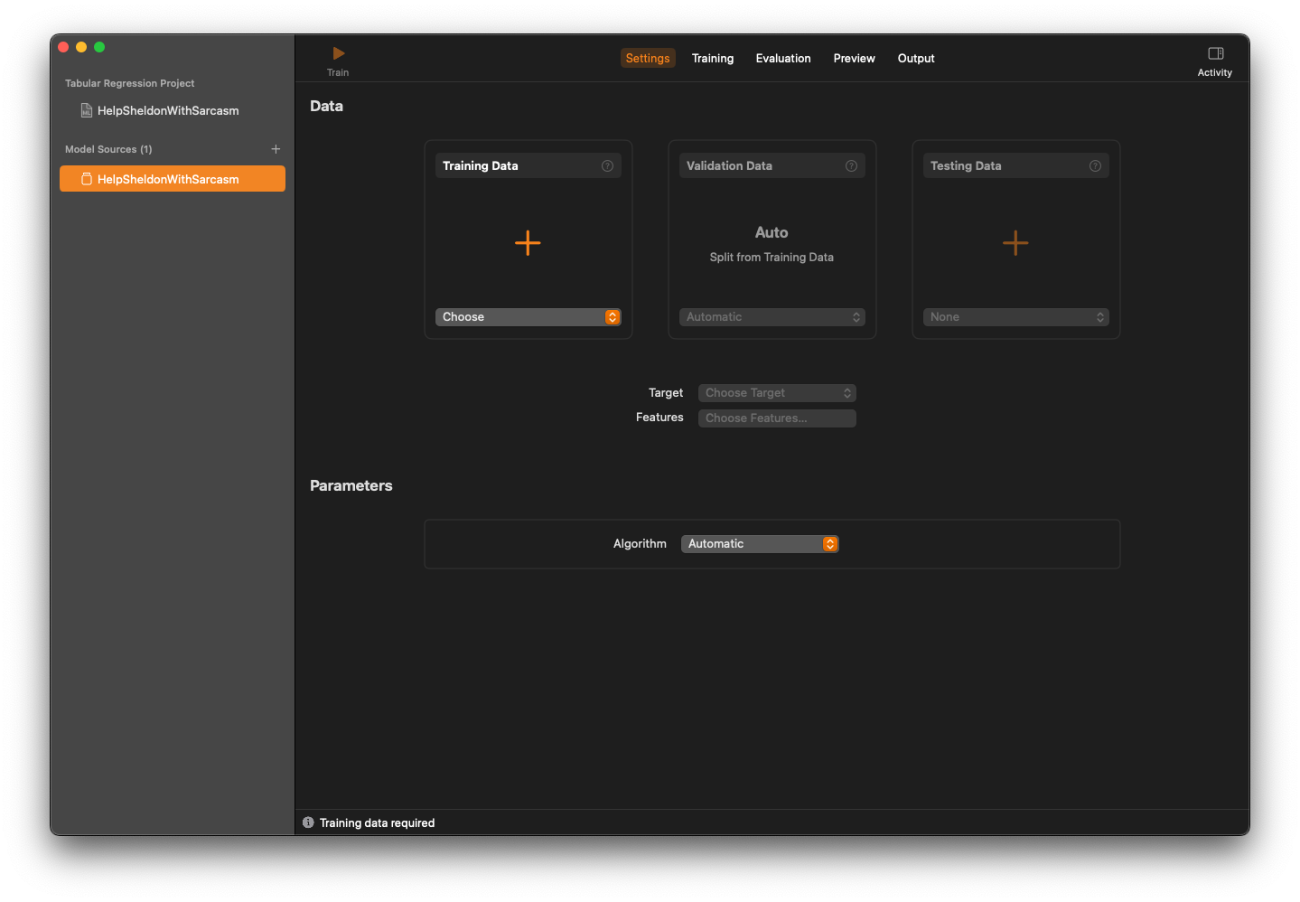Add a new model source with plus
Image resolution: width=1300 pixels, height=902 pixels.
(276, 149)
